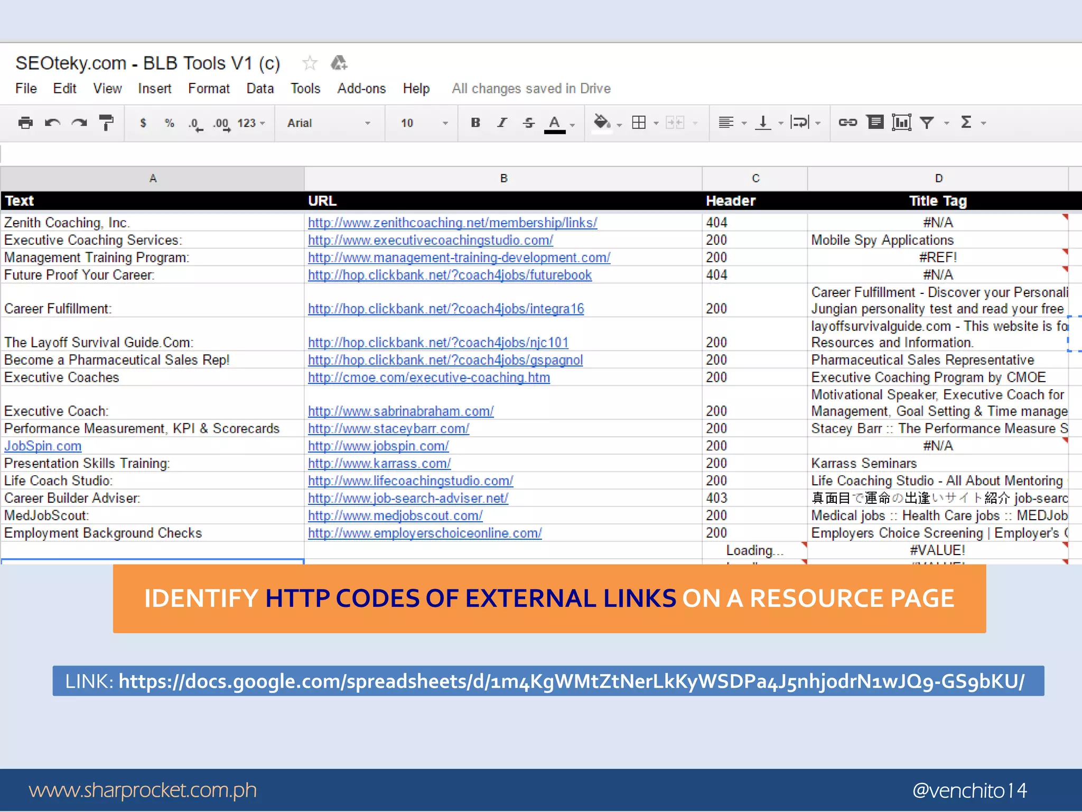Apply percent format icon
1082x812 pixels.
[x=169, y=123]
